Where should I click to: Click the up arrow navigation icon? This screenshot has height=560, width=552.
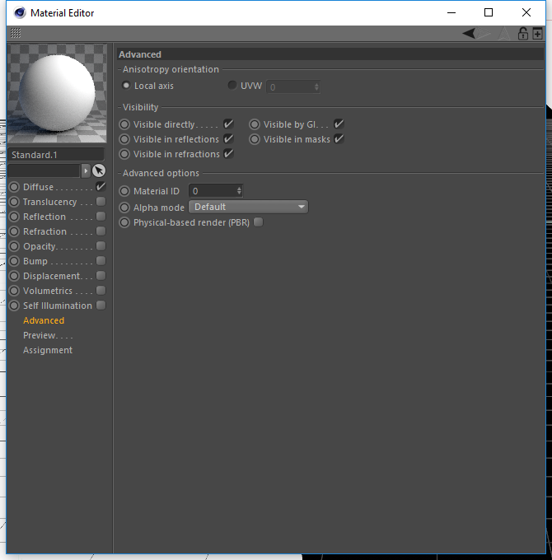[x=503, y=34]
